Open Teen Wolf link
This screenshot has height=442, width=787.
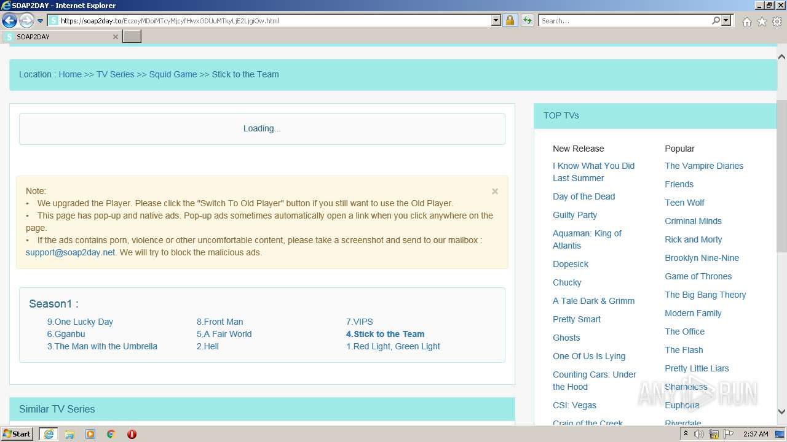[684, 203]
